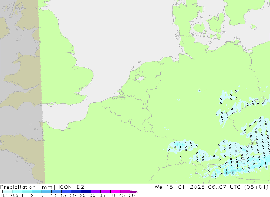This screenshot has height=197, width=270.
Task: Click the 35–40 mm violet legend swatch
Action: 105,192
